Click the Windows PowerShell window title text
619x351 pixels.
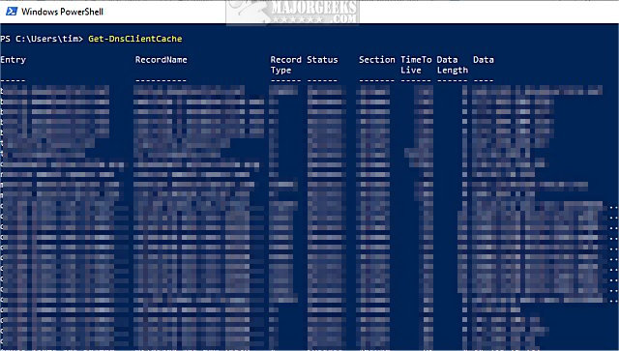(62, 12)
